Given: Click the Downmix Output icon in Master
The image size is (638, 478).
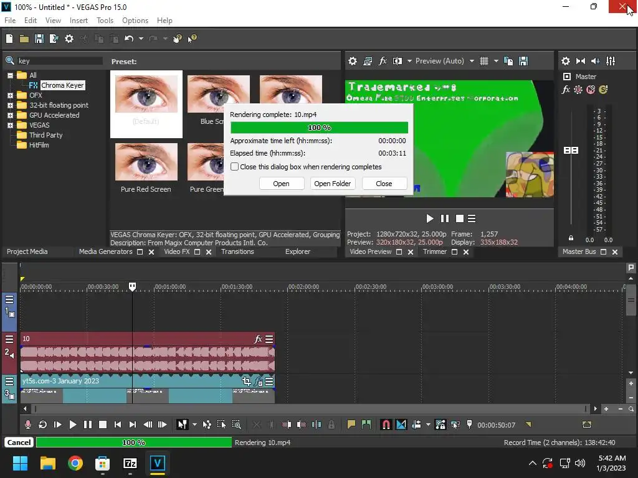Looking at the screenshot, I should click(x=581, y=61).
